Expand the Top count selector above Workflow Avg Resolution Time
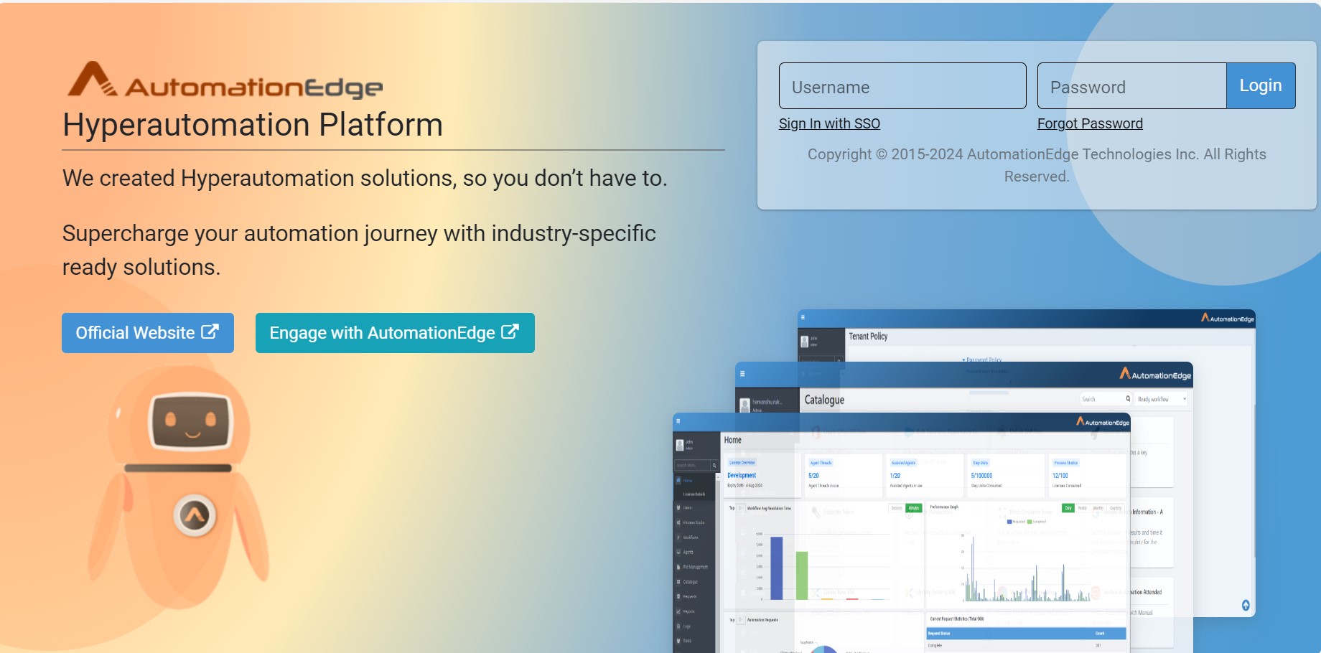The image size is (1321, 653). (739, 507)
